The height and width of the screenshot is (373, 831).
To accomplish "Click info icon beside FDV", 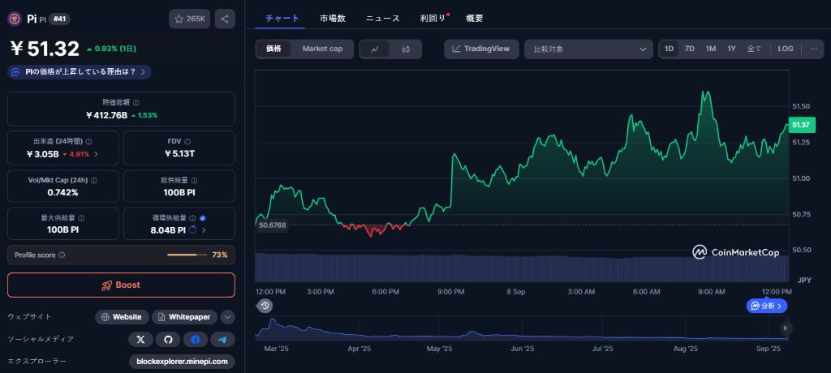I will pos(188,141).
